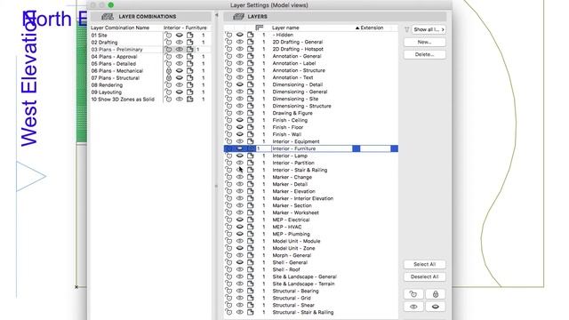Toggle visibility of 2D Drafting - Hotspot layer
Viewport: 569px width, 320px height.
click(x=240, y=49)
